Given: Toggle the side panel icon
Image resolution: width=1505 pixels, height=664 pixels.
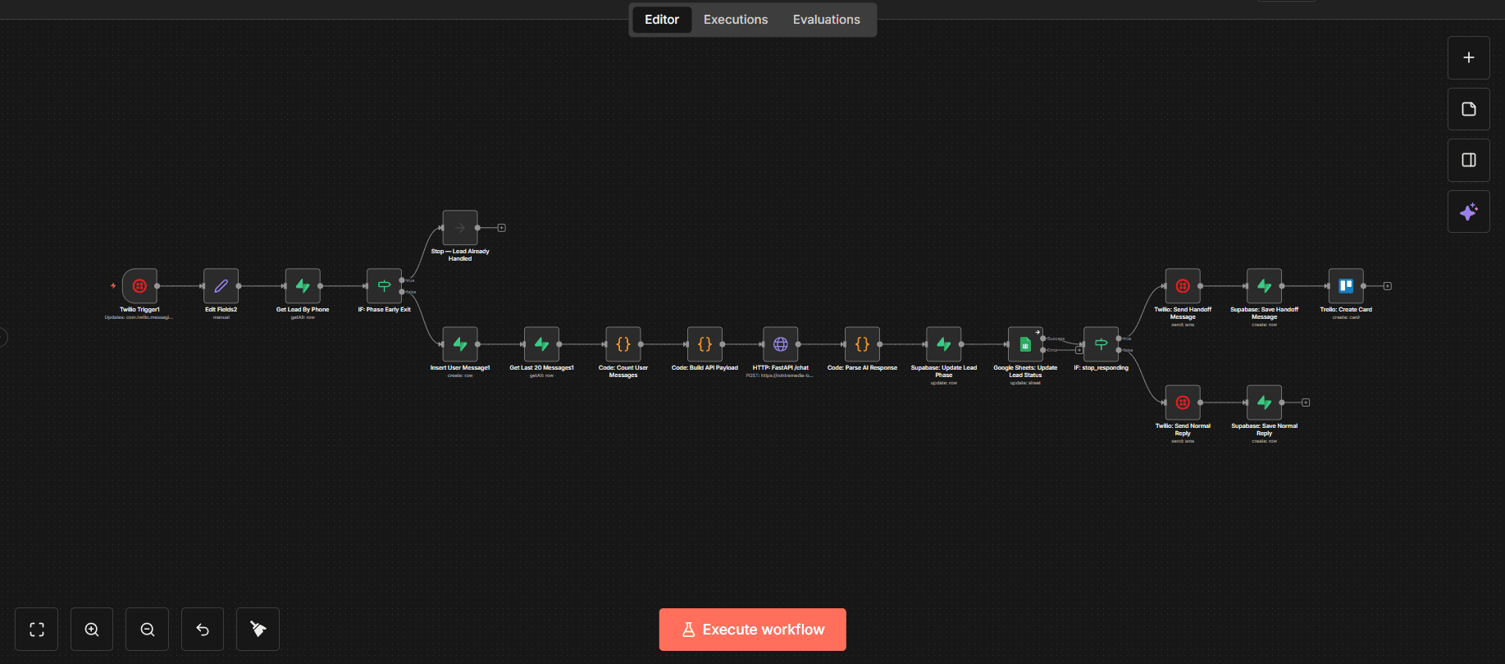Looking at the screenshot, I should tap(1469, 160).
